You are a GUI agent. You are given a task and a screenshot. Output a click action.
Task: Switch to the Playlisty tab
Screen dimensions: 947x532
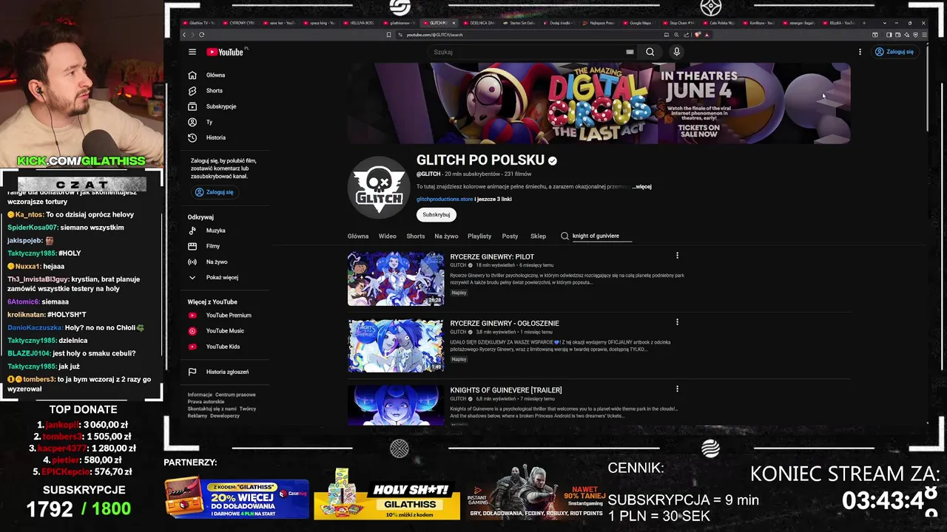click(x=479, y=236)
